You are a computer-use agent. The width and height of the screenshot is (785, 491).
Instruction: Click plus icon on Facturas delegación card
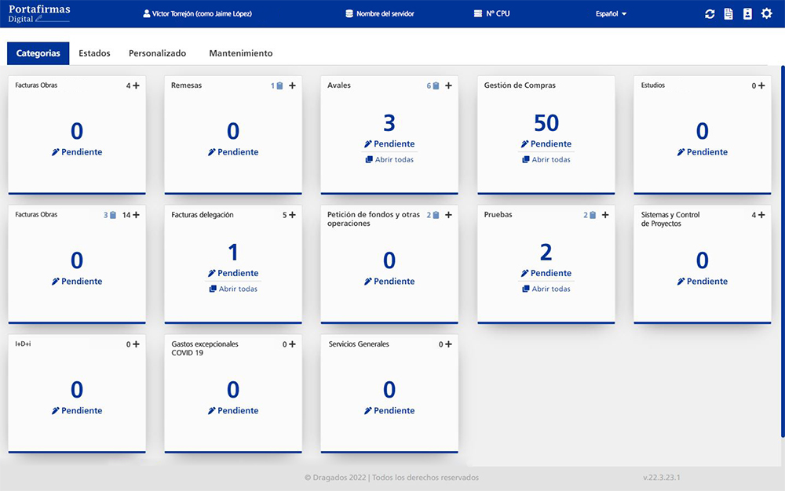pos(292,215)
